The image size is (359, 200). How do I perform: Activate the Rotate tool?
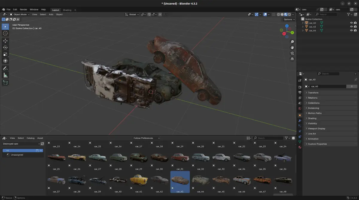pos(5,47)
